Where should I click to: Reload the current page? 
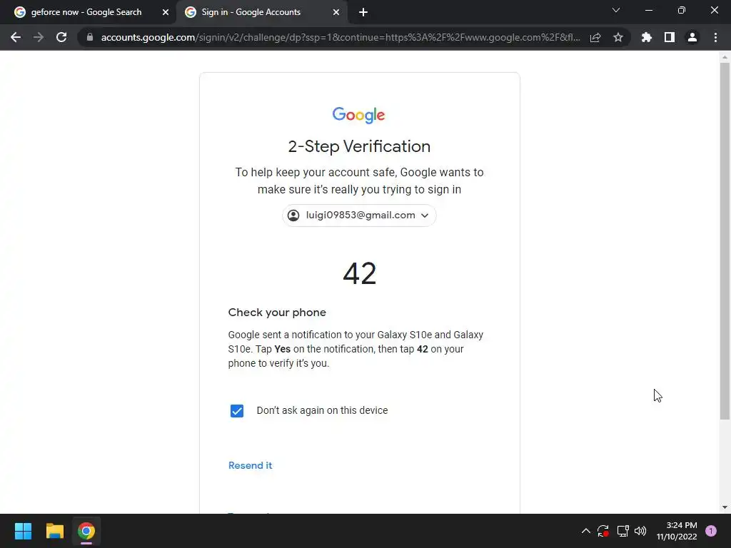[x=61, y=37]
